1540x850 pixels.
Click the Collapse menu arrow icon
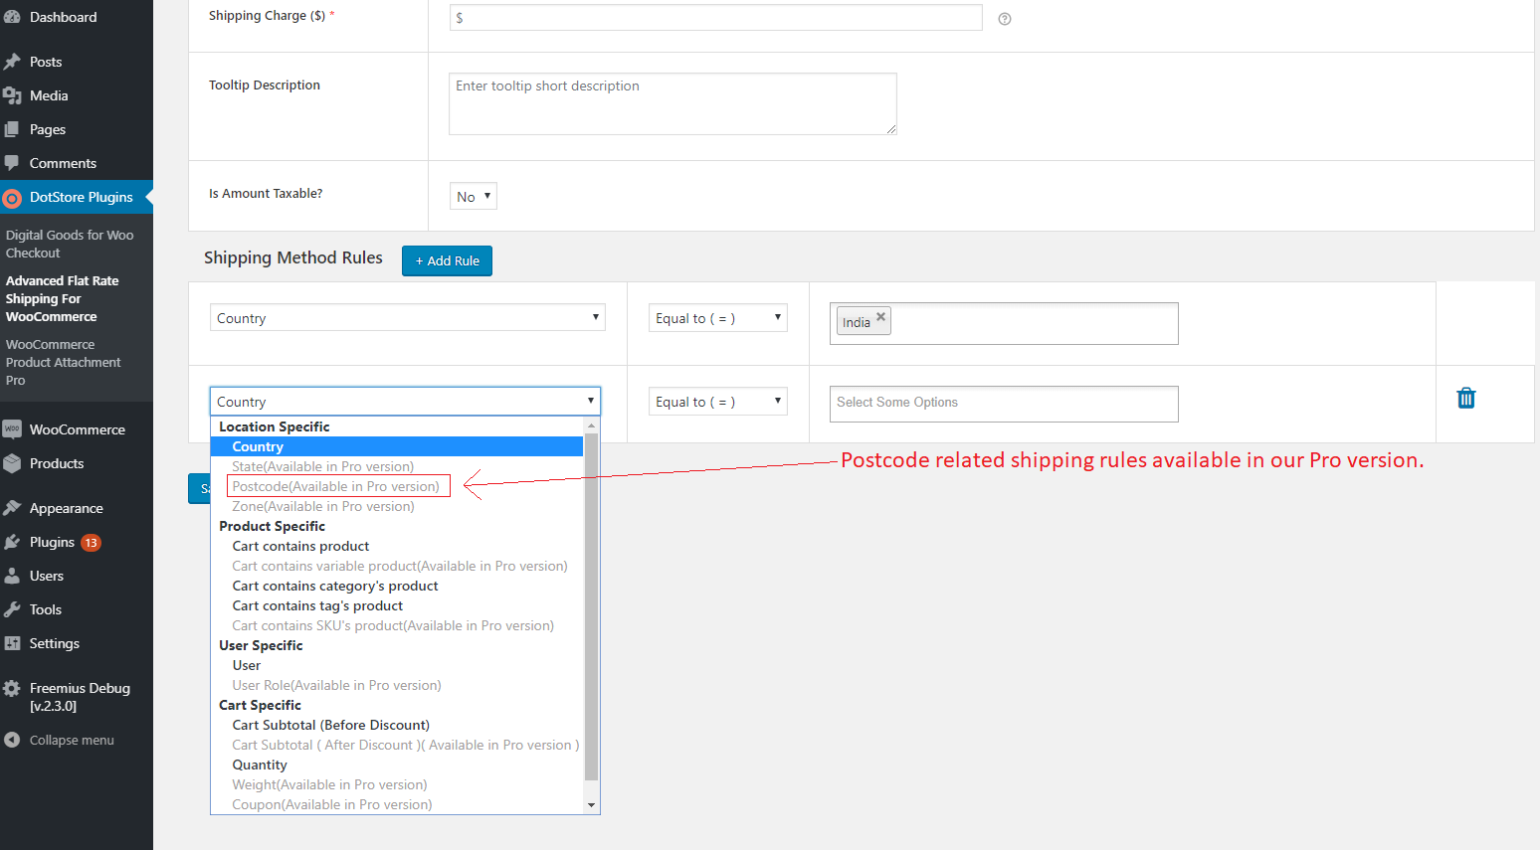tap(12, 740)
